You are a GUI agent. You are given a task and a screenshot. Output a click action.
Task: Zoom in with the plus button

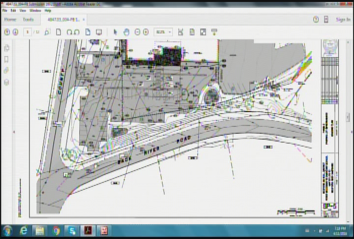146,32
